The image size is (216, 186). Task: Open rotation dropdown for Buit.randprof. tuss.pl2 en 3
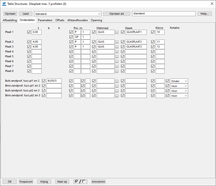179,91
